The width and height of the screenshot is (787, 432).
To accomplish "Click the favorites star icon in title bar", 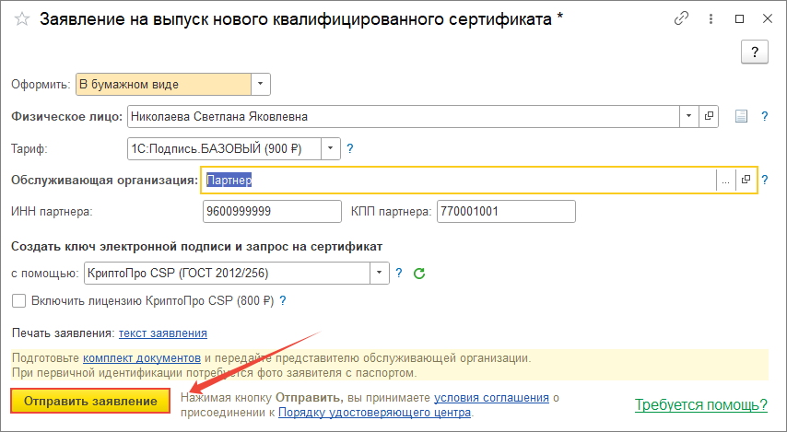I will (x=21, y=19).
